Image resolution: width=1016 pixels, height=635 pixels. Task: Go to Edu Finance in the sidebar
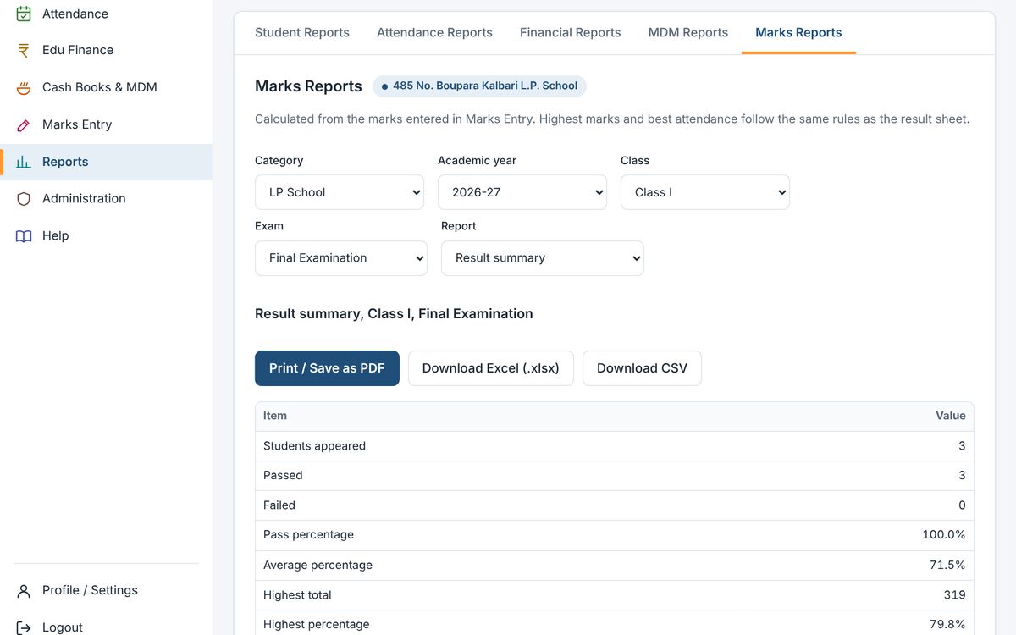point(106,50)
